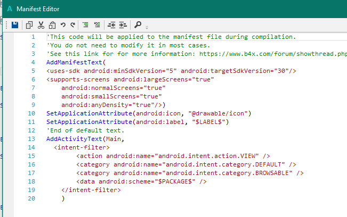The width and height of the screenshot is (347, 217).
Task: Undo the last edit
Action: point(63,25)
